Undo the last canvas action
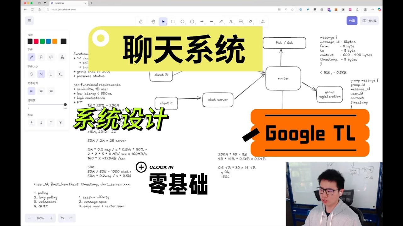 click(62, 218)
